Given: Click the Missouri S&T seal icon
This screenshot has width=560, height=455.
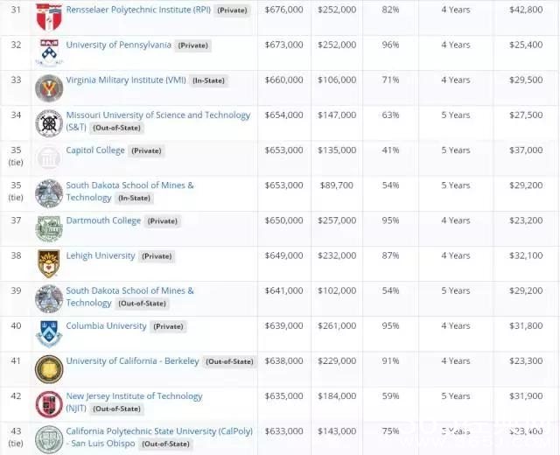Looking at the screenshot, I should coord(49,123).
